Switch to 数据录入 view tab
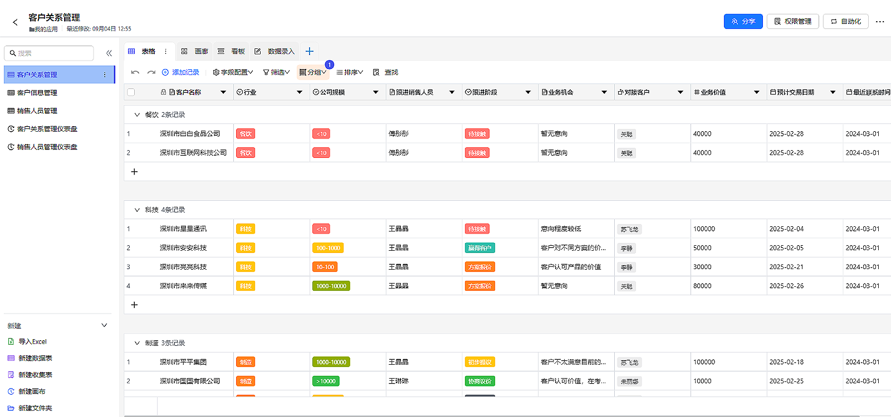Image resolution: width=891 pixels, height=417 pixels. coord(275,51)
